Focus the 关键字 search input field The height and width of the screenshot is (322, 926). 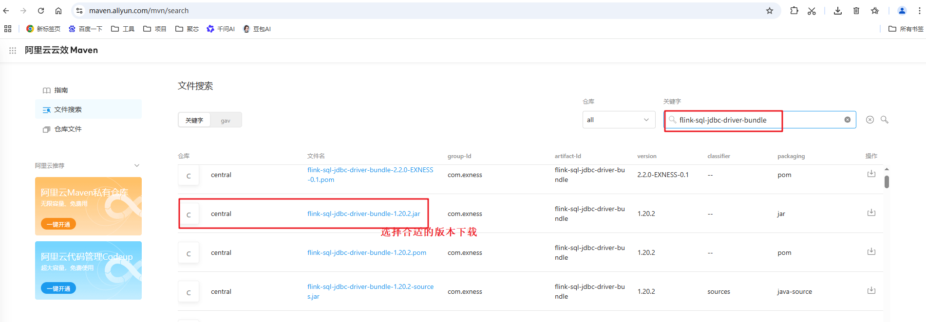760,120
